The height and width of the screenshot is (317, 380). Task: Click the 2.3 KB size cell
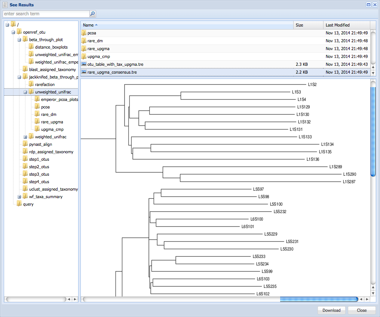coord(302,64)
